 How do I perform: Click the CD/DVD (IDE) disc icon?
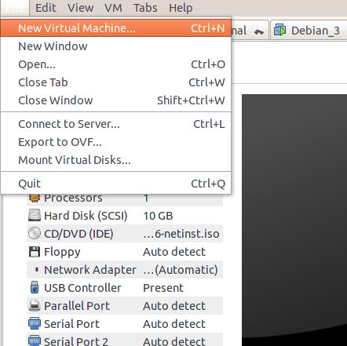(35, 234)
